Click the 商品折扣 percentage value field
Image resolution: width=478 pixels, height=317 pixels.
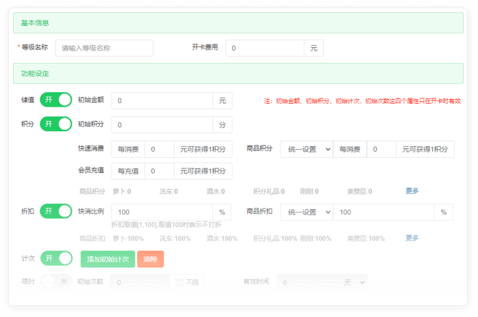[x=383, y=212]
